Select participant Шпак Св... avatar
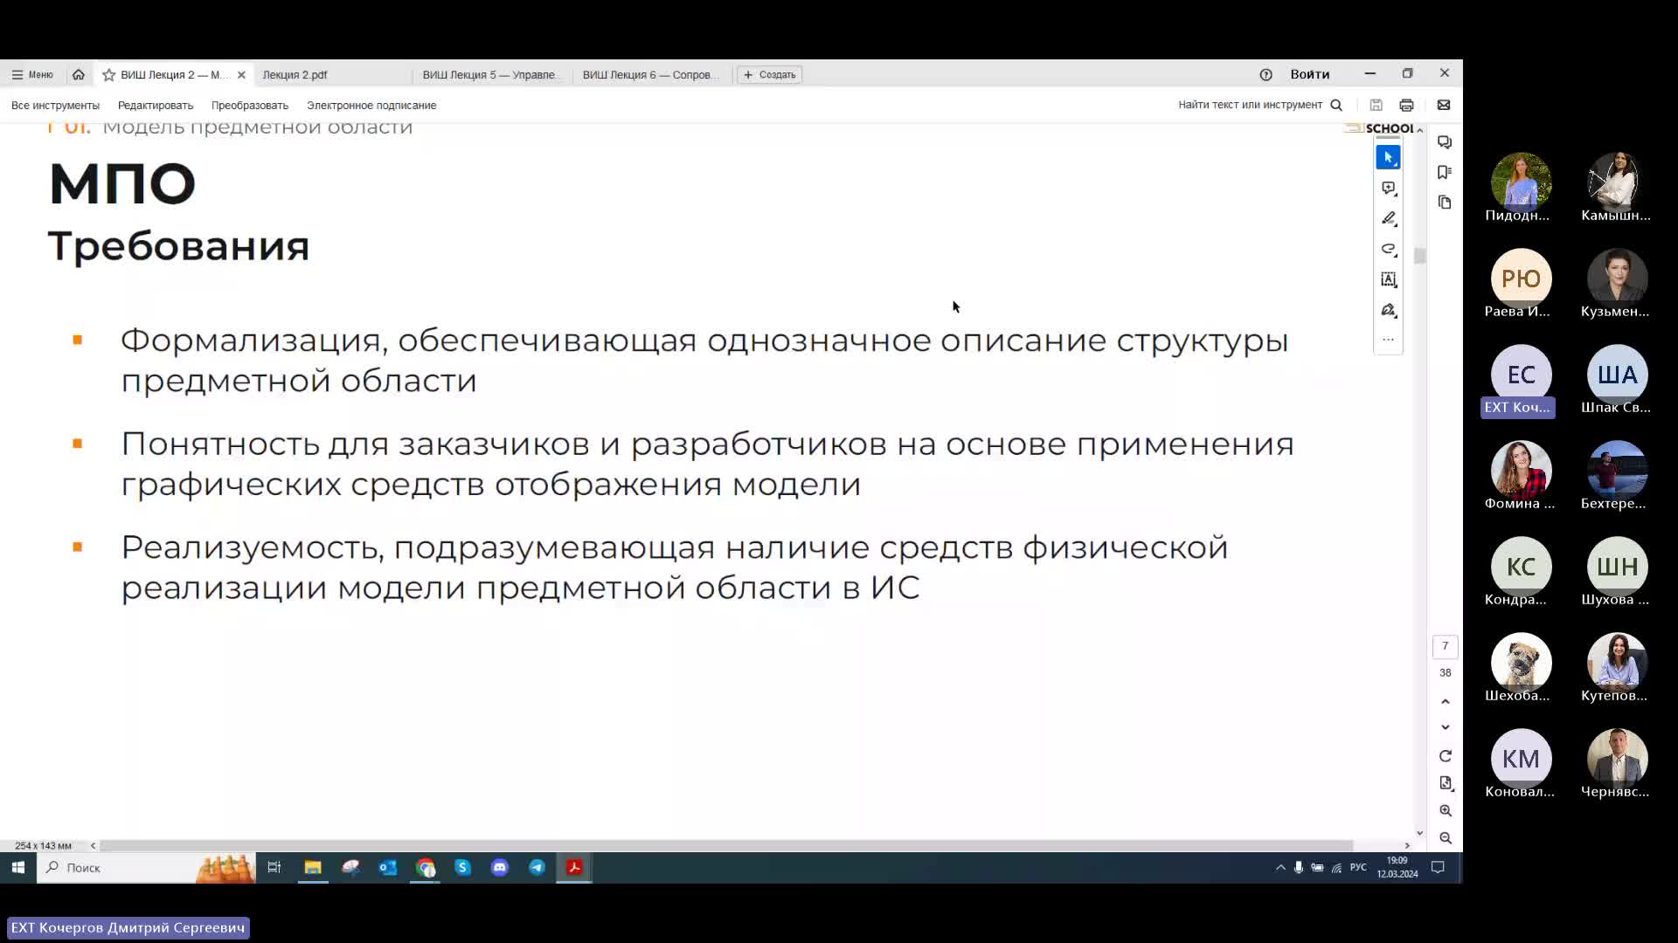The width and height of the screenshot is (1678, 943). (1617, 375)
